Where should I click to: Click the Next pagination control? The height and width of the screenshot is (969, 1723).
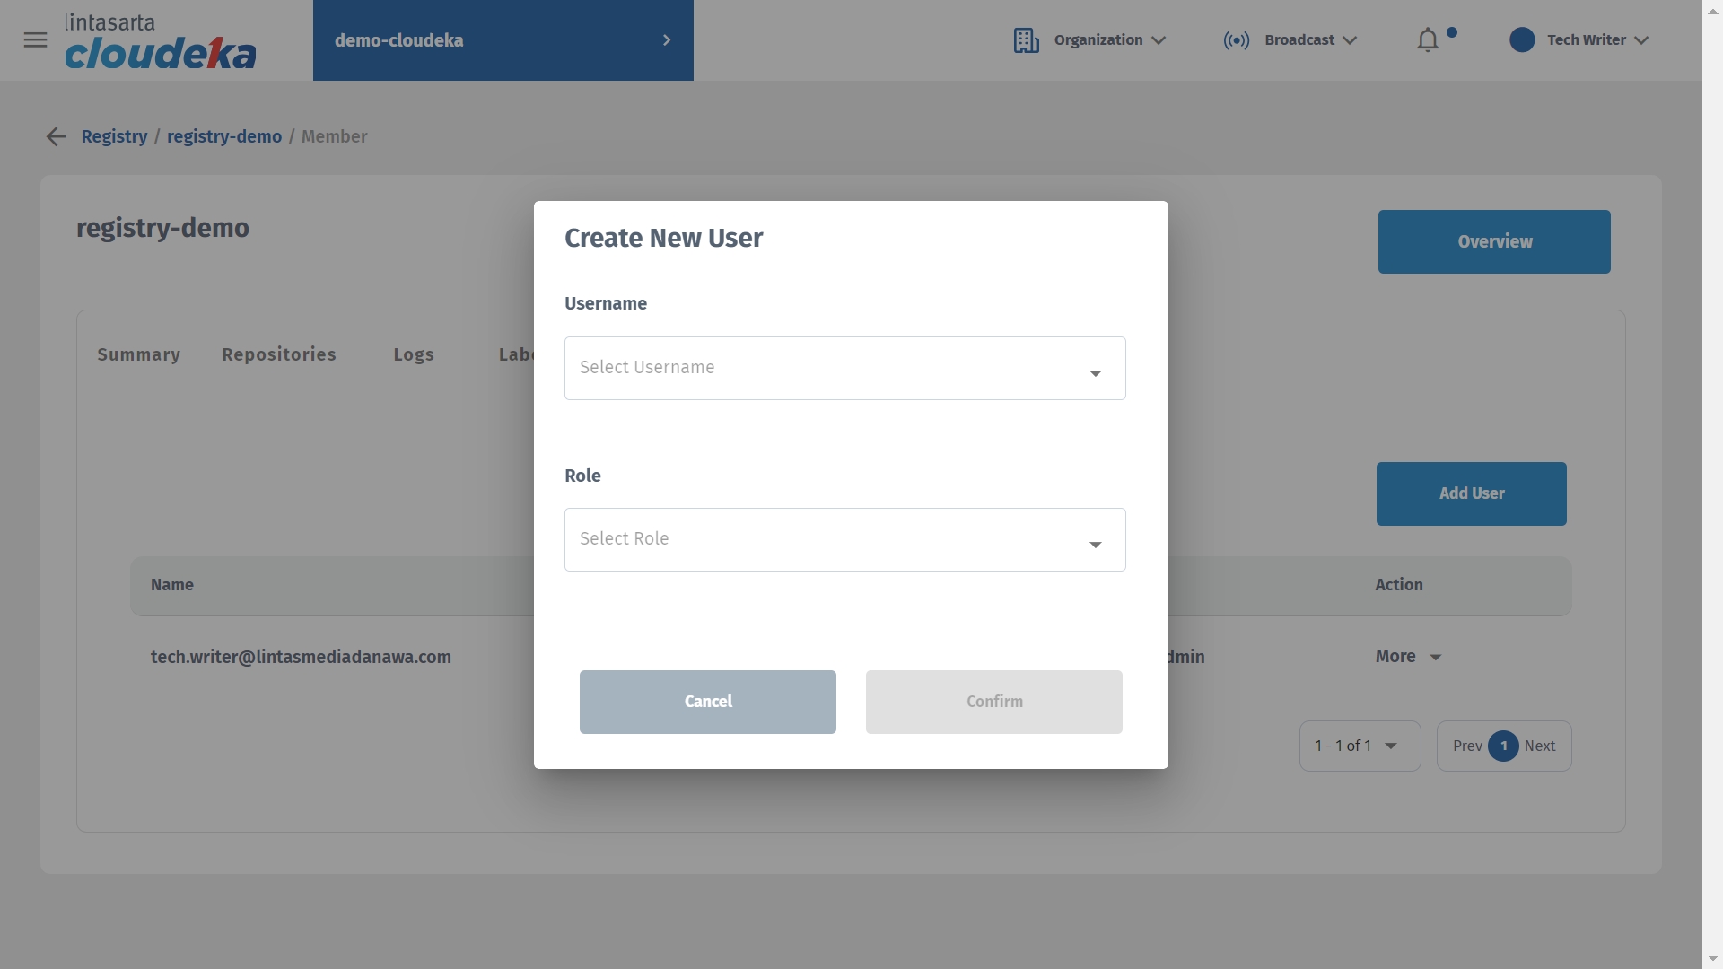click(1540, 746)
